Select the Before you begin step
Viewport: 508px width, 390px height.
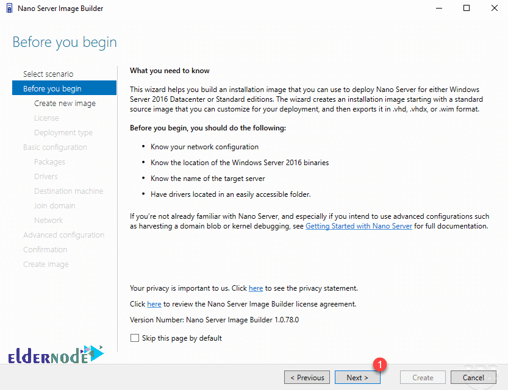pos(64,88)
